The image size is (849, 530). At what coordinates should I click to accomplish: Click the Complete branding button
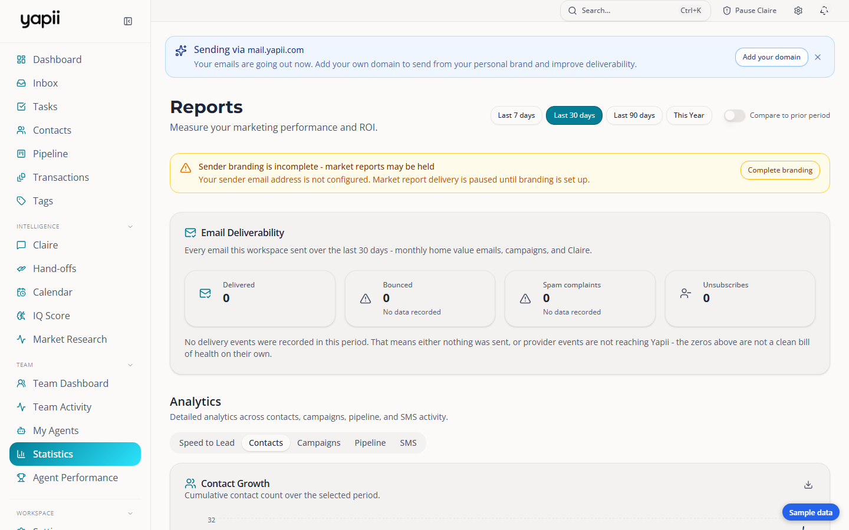coord(780,170)
